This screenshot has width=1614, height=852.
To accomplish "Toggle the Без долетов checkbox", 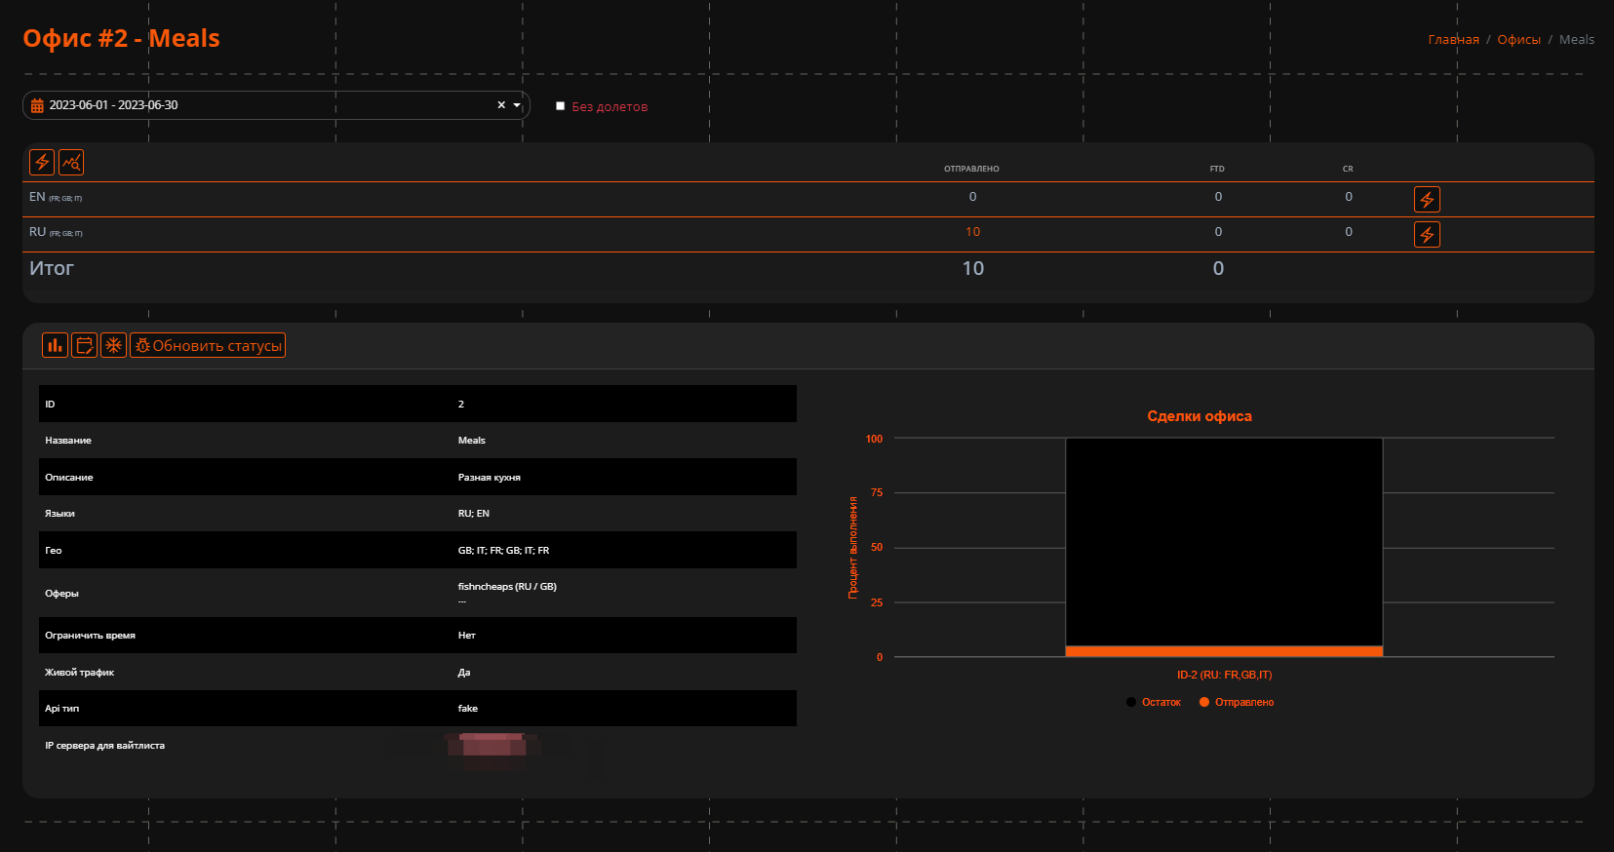I will tap(561, 106).
